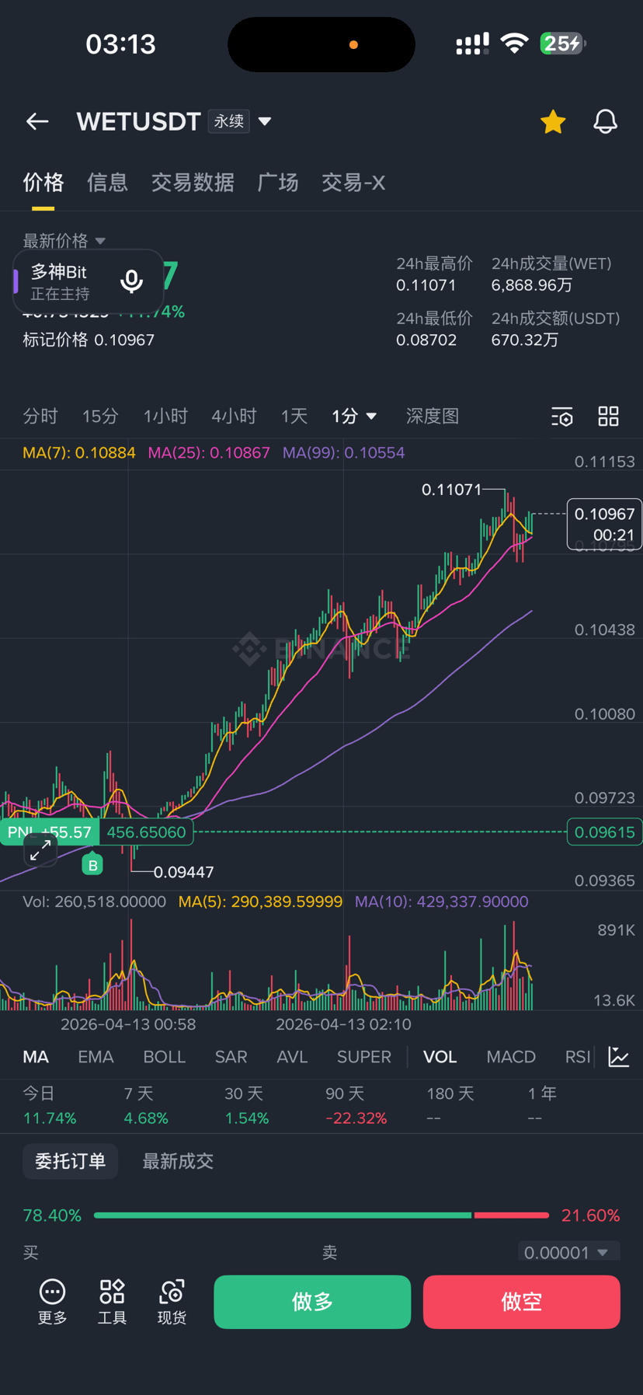The height and width of the screenshot is (1395, 643).
Task: Select the 4小时 chart interval
Action: coord(234,417)
